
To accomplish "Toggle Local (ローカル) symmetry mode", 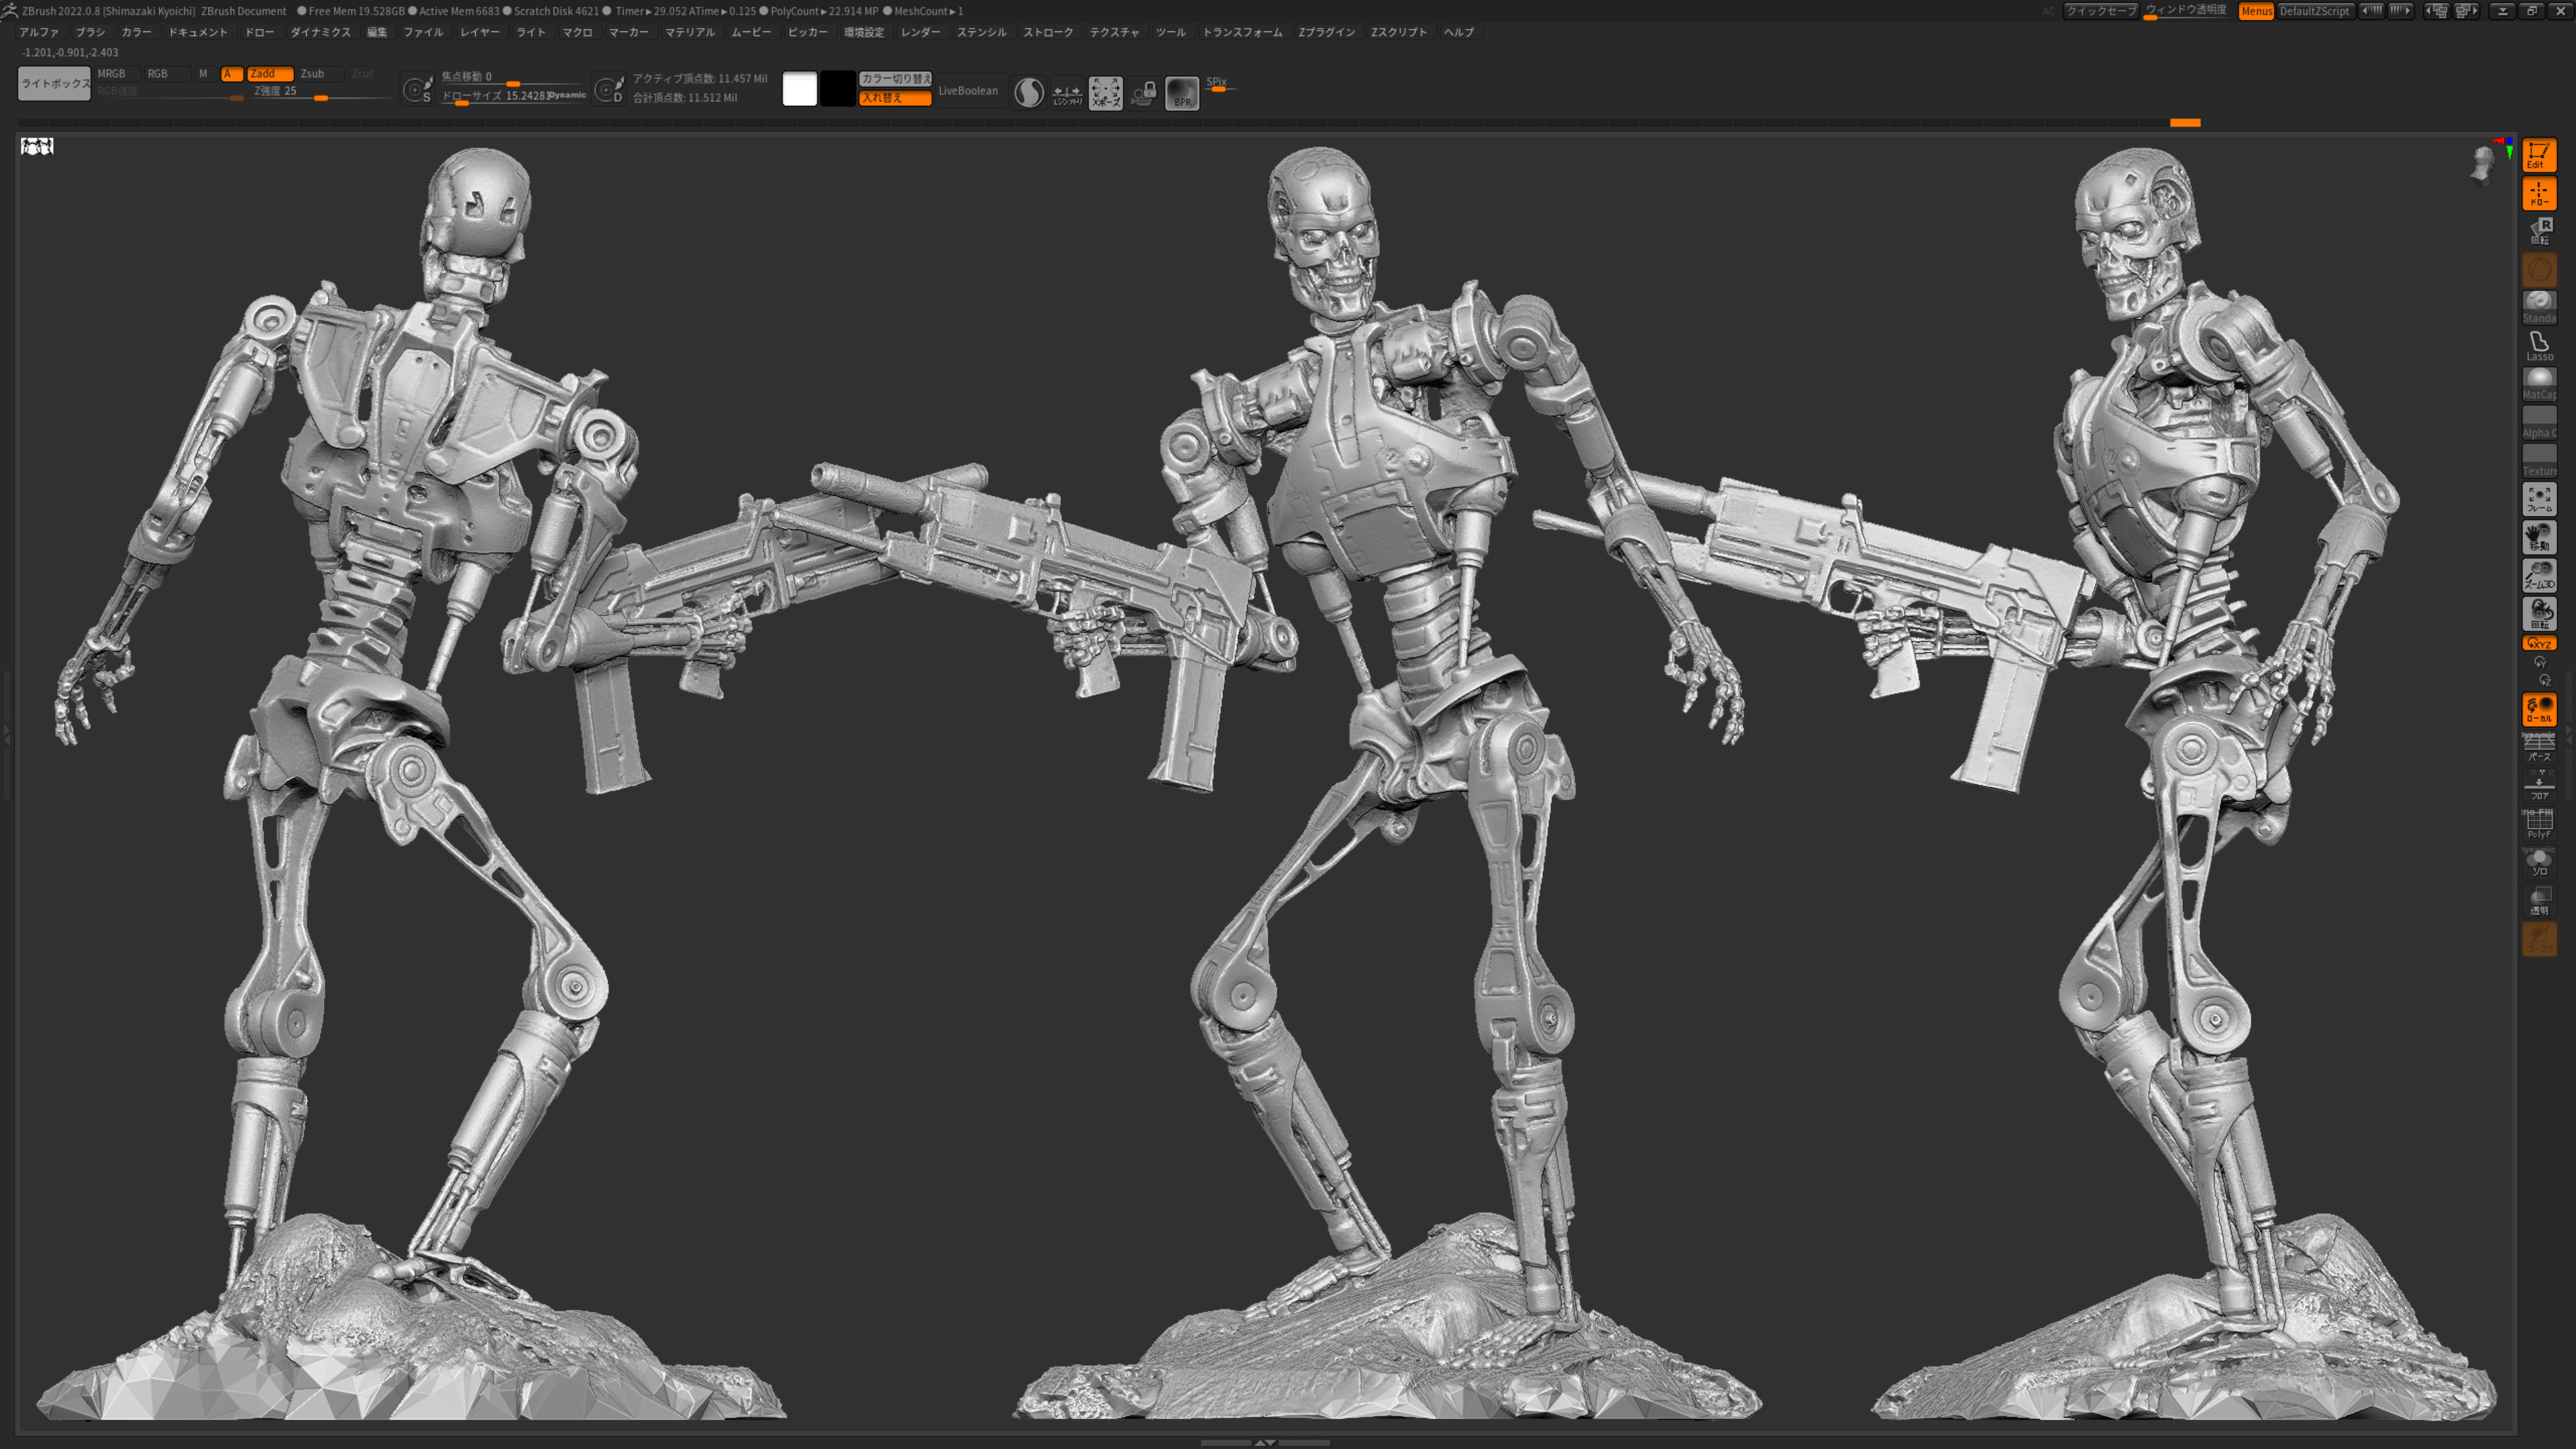I will click(2538, 709).
